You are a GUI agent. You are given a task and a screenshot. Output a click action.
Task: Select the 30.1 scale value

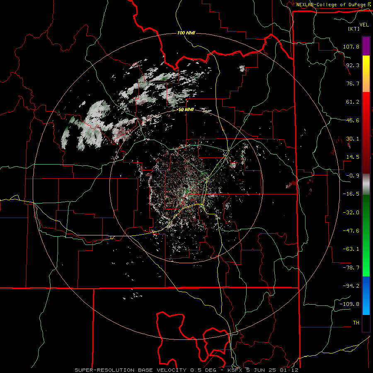[353, 139]
